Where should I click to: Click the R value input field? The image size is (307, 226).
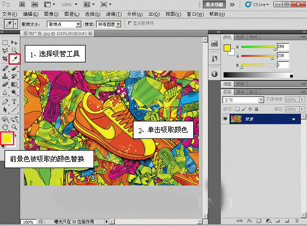283,47
